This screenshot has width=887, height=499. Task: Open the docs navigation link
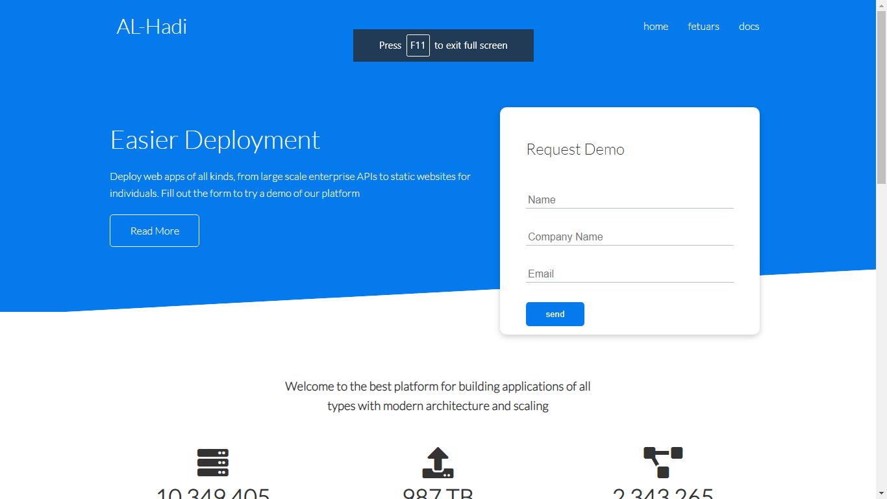pos(748,27)
